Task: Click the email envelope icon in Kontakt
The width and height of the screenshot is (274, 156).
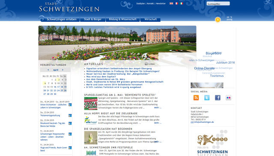Action: [192, 122]
